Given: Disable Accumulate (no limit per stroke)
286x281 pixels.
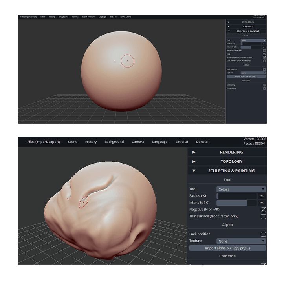Looking at the screenshot, I should pos(264,57).
